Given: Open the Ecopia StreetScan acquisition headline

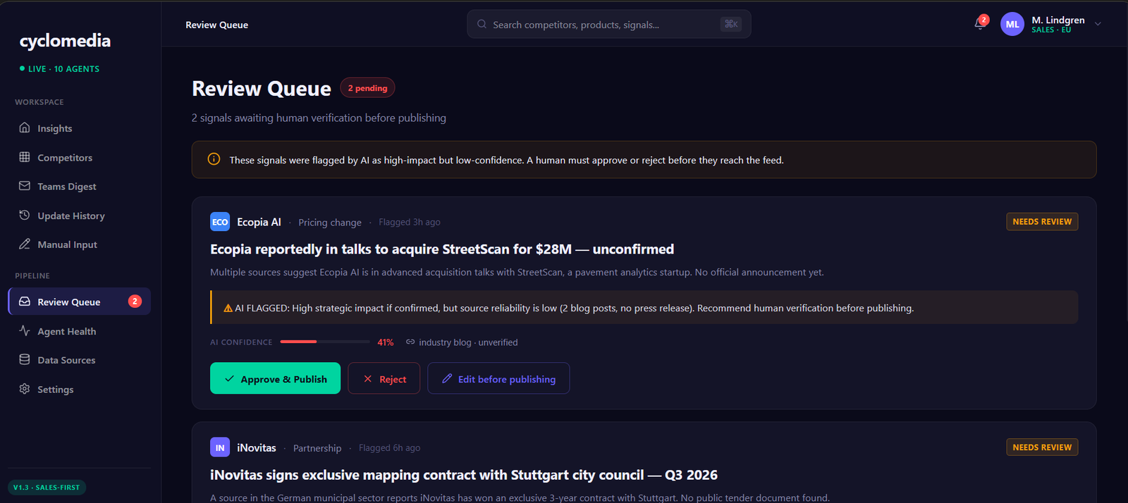Looking at the screenshot, I should tap(442, 249).
